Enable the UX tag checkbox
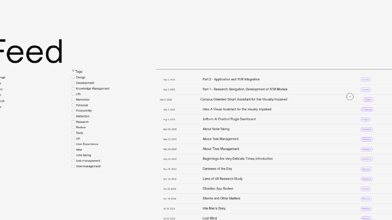392x220 pixels. click(73, 139)
